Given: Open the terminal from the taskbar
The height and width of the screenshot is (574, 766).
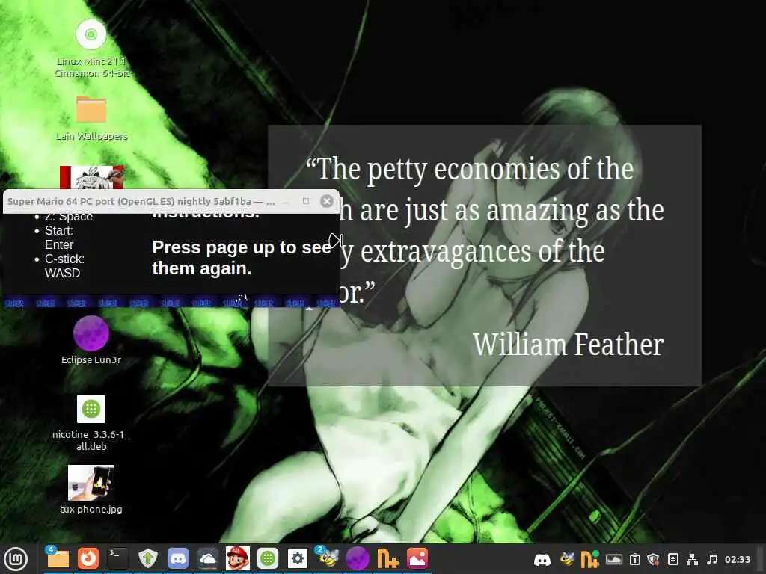Looking at the screenshot, I should click(x=117, y=558).
